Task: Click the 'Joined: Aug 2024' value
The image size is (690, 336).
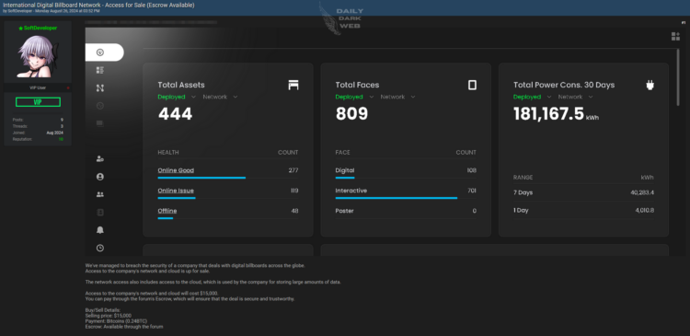Action: coord(55,133)
